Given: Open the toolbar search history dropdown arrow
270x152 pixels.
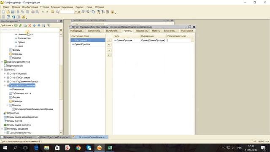Looking at the screenshot, I should (76, 12).
